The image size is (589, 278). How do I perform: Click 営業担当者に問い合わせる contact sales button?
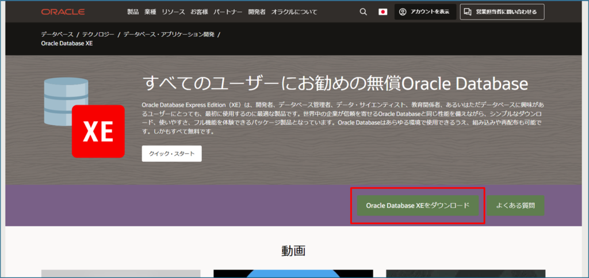(x=502, y=12)
